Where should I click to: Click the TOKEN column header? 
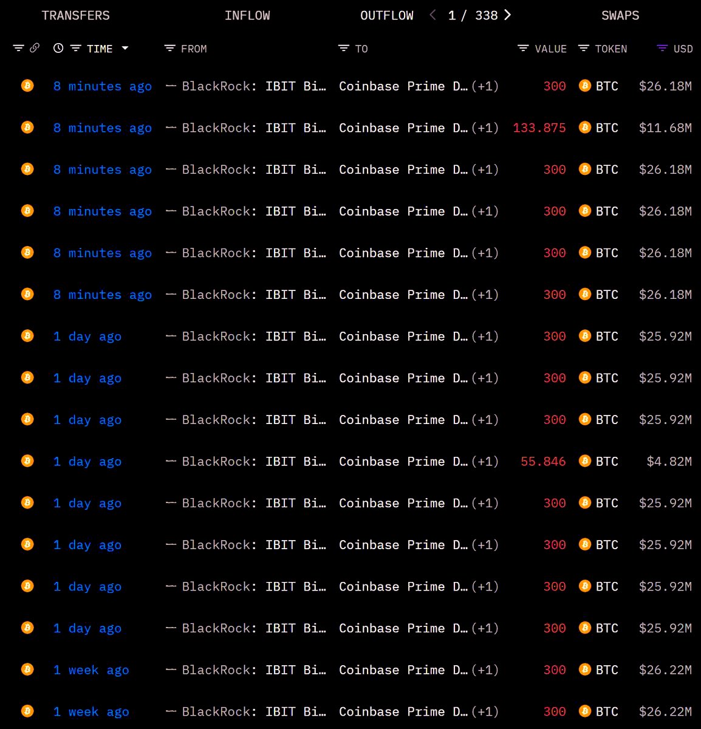(x=611, y=49)
